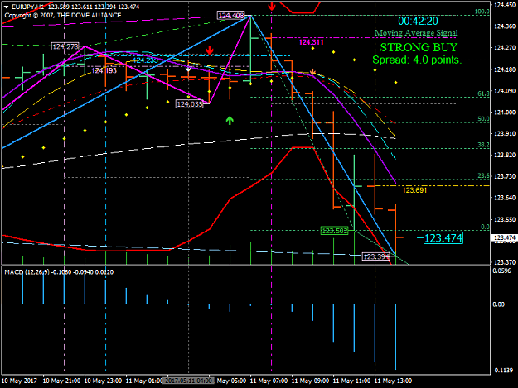Click the magenta 124.311 level label
The height and width of the screenshot is (388, 518).
coord(311,42)
